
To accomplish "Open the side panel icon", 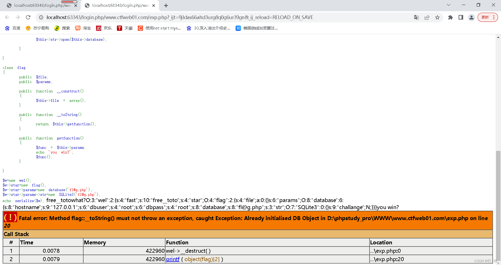I will point(461,17).
